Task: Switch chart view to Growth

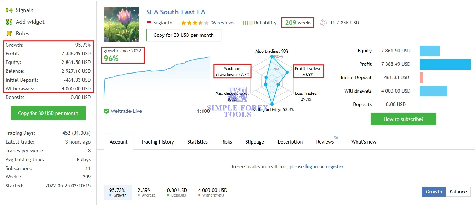Action: 434,192
